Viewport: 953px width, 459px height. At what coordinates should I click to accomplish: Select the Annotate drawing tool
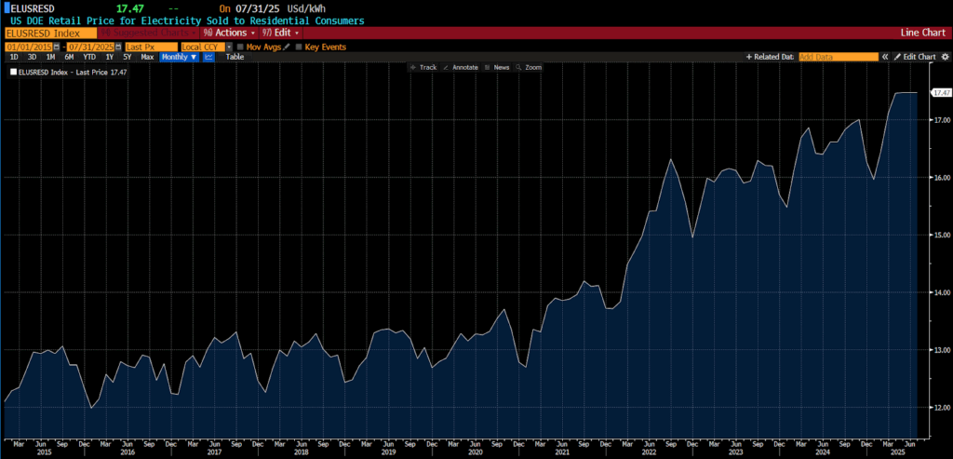(x=461, y=67)
